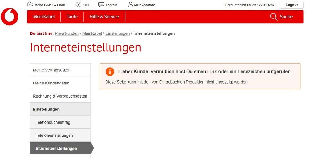Image resolution: width=313 pixels, height=158 pixels.
Task: Select the active Interneteinstellungen sidebar item
Action: pyautogui.click(x=61, y=148)
